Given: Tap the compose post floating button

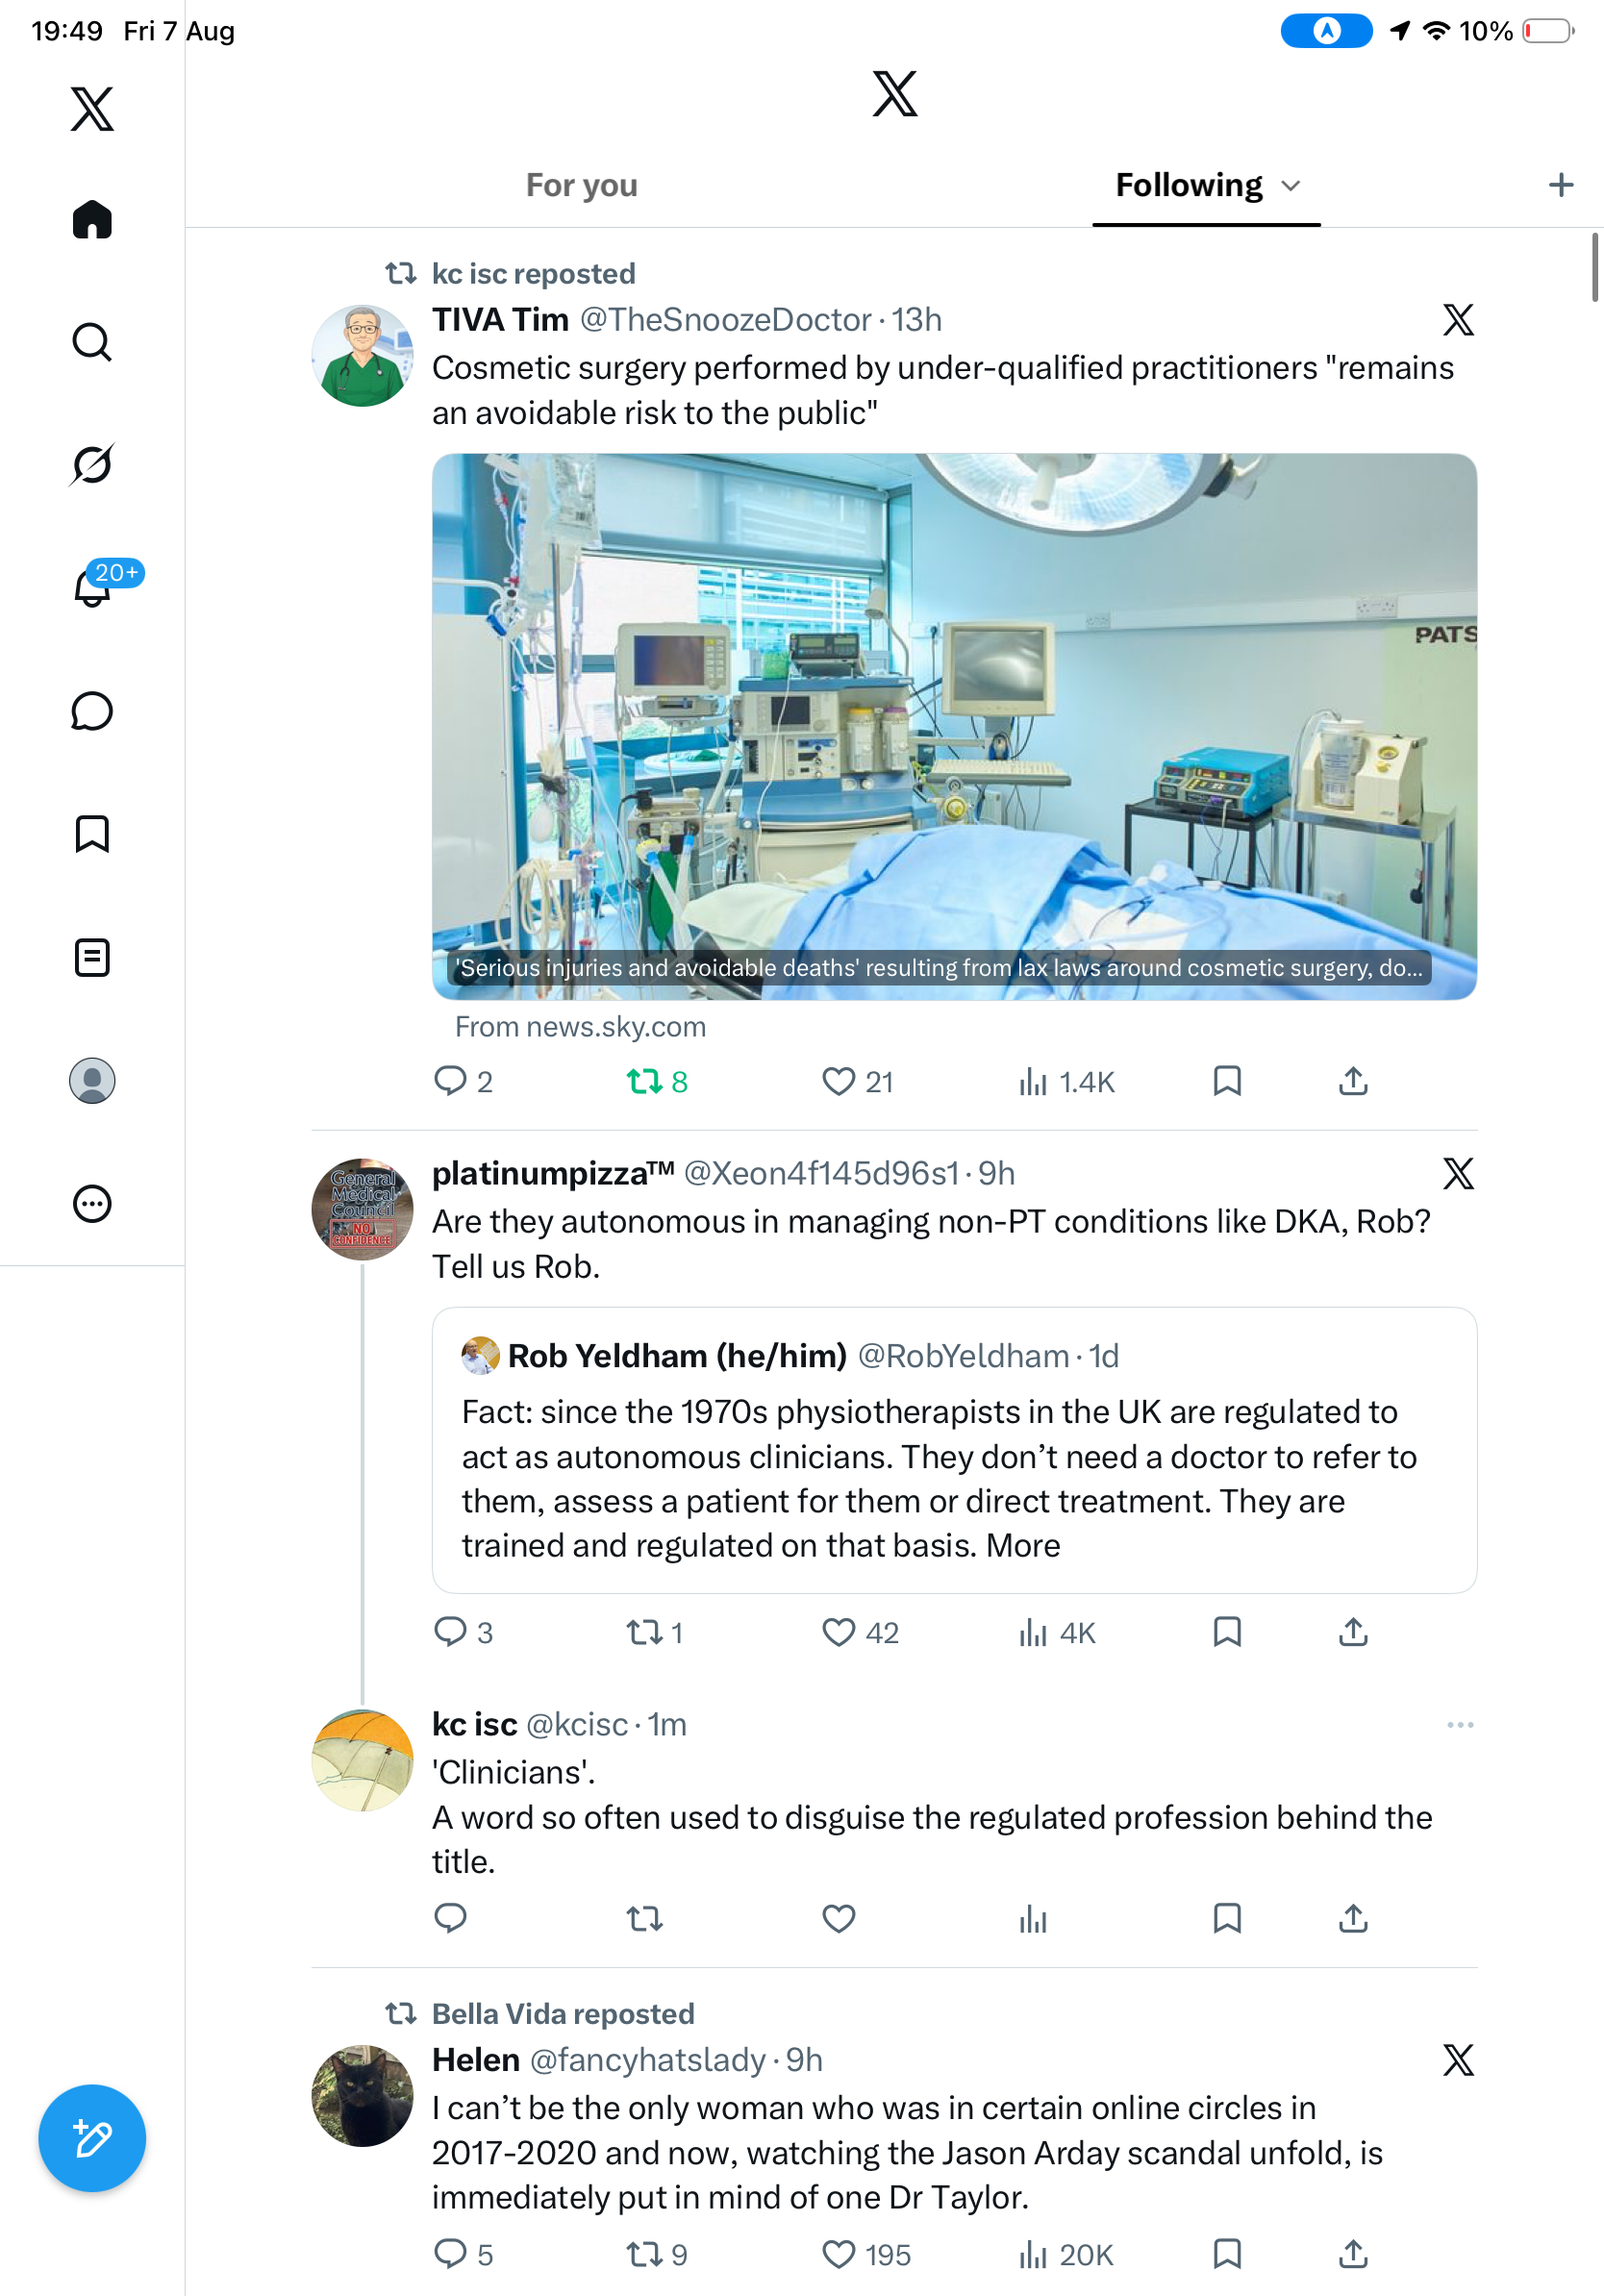Looking at the screenshot, I should click(x=92, y=2139).
